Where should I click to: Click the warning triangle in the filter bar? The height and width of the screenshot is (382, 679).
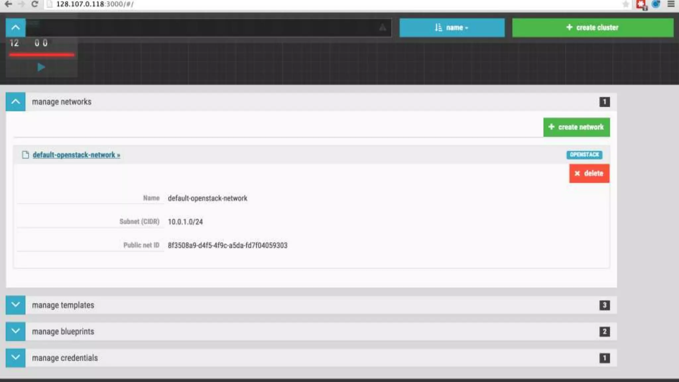coord(382,28)
